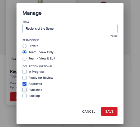Enable the 'Ready for Review' checkbox

tap(24, 78)
